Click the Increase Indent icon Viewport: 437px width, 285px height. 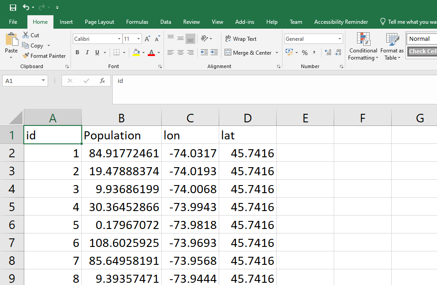pyautogui.click(x=215, y=53)
